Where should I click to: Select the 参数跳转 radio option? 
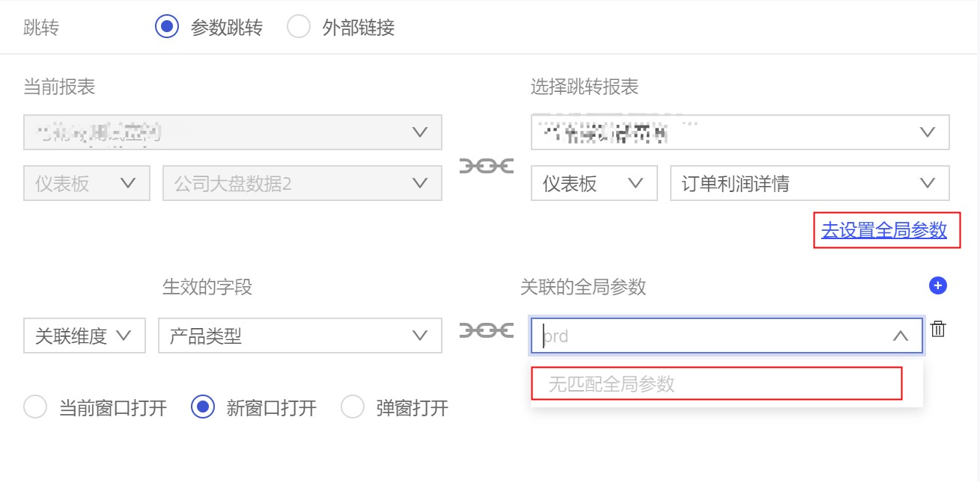[x=166, y=28]
